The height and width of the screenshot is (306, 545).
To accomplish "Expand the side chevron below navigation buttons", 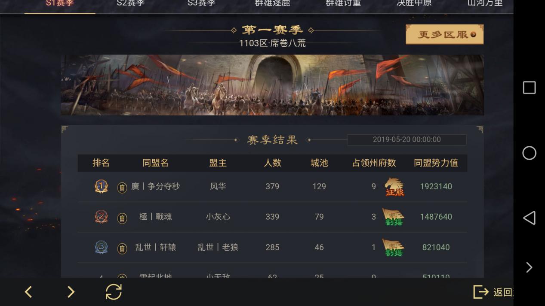I will (529, 267).
